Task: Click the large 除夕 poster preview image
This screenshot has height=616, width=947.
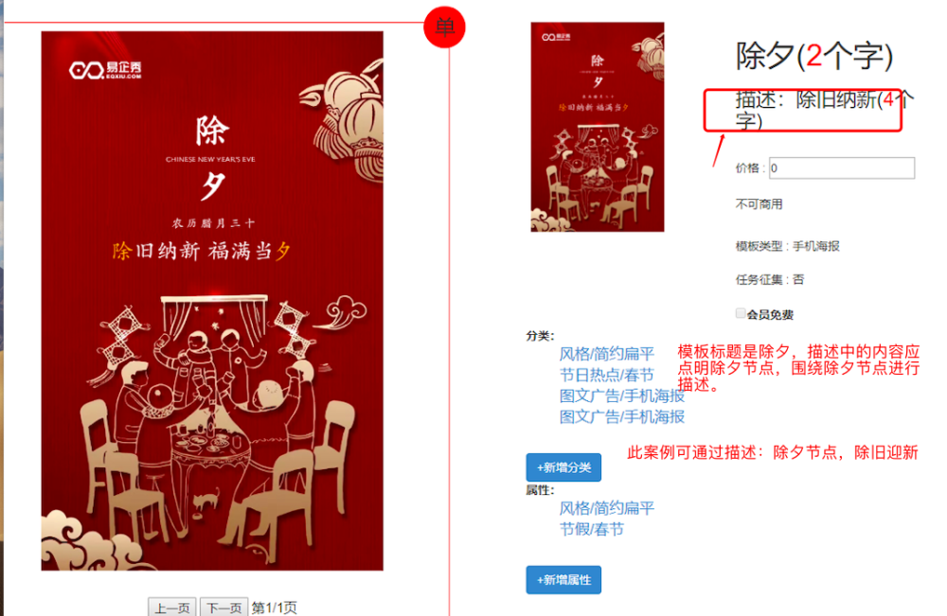Action: (212, 301)
